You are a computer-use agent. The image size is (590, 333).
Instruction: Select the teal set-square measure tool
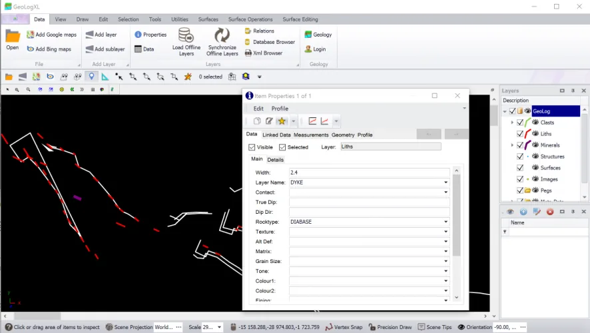tap(105, 77)
